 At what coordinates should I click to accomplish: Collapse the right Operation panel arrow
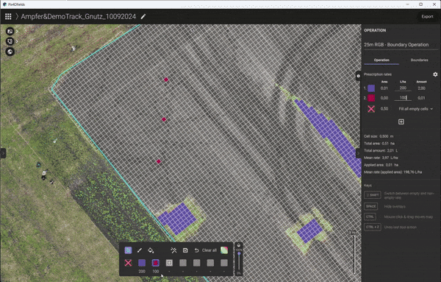[359, 153]
